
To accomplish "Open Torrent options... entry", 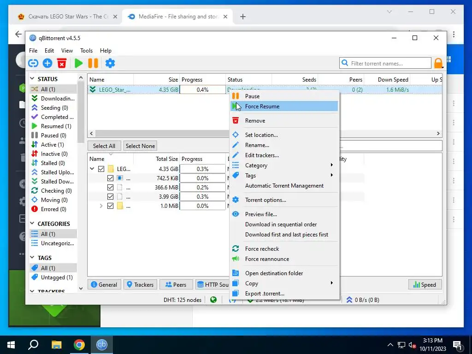I will 284,200.
